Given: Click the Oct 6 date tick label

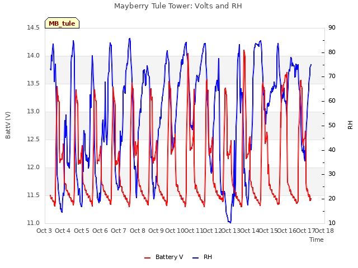Looking at the screenshot, I should pyautogui.click(x=100, y=231).
